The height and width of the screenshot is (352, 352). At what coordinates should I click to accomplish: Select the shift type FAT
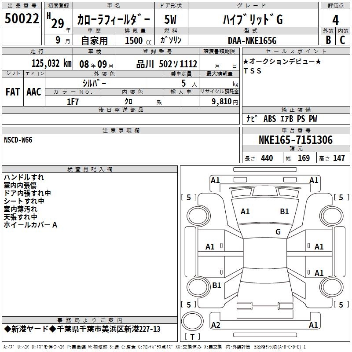(x=13, y=92)
